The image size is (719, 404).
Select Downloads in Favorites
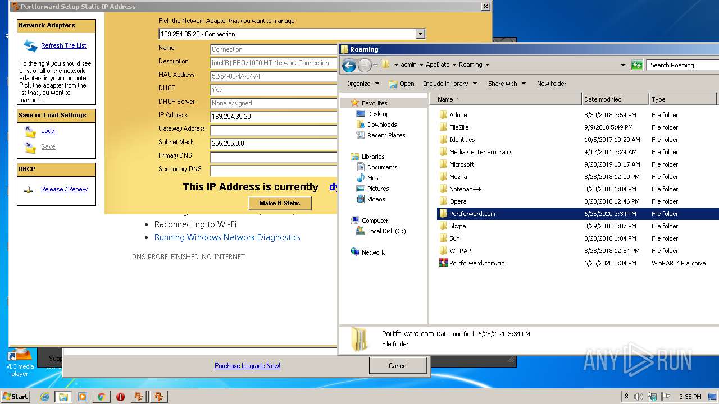pos(382,125)
